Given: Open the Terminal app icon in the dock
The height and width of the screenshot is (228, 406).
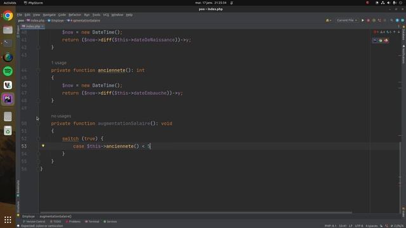Looking at the screenshot, I should 8,43.
